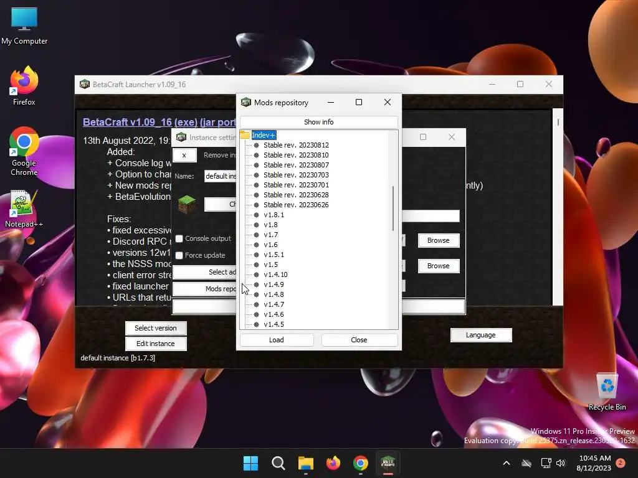Select v1.4.8 in mods list
This screenshot has height=478, width=638.
[274, 294]
